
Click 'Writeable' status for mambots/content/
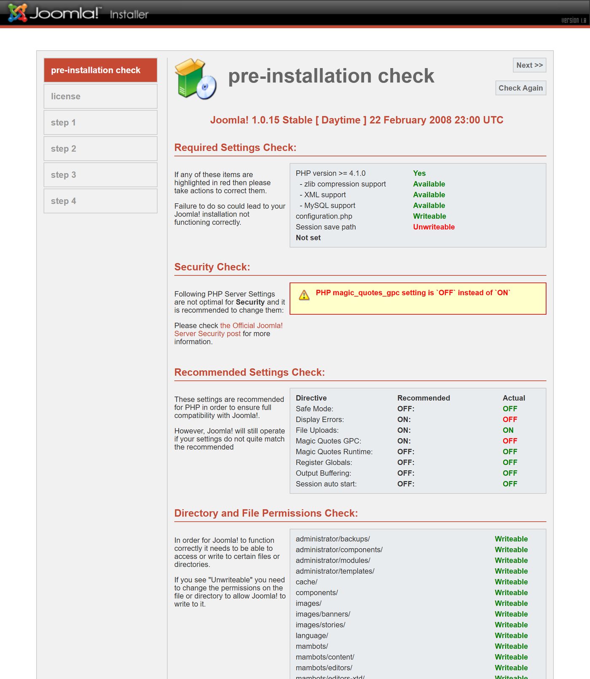511,657
